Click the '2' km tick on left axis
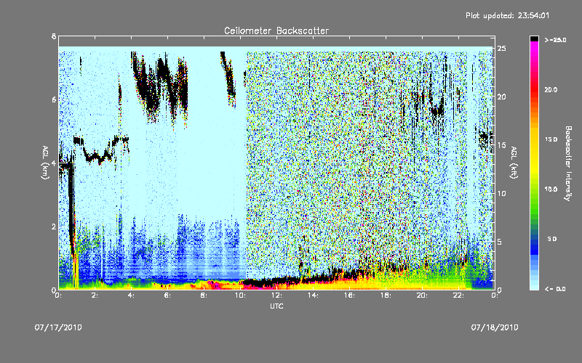582x363 pixels. (x=54, y=227)
